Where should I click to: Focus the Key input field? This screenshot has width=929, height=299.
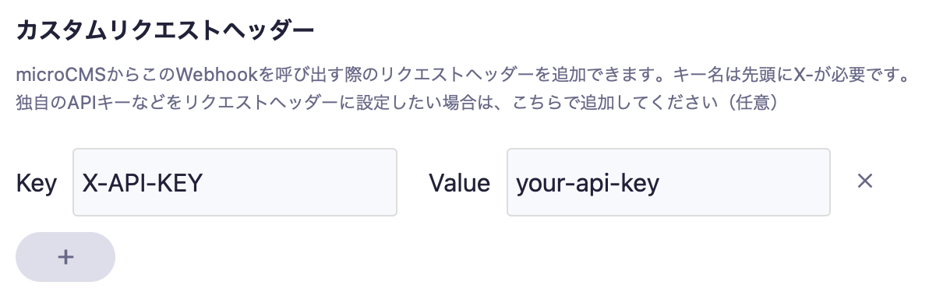click(235, 182)
